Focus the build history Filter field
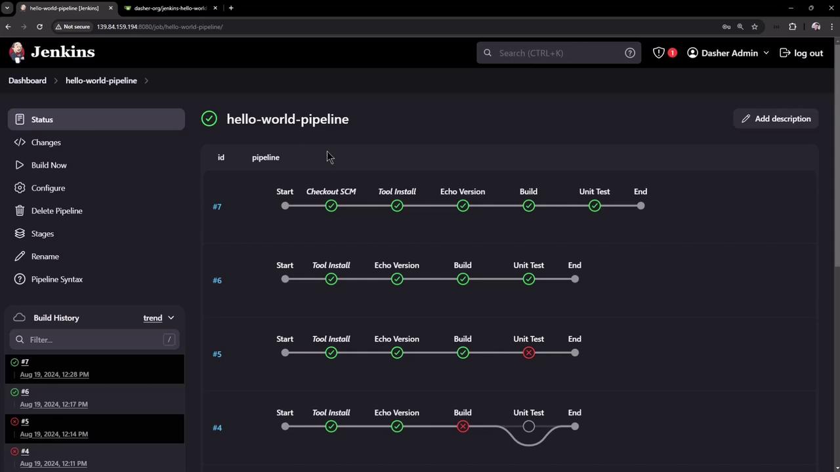This screenshot has height=472, width=840. 94,340
